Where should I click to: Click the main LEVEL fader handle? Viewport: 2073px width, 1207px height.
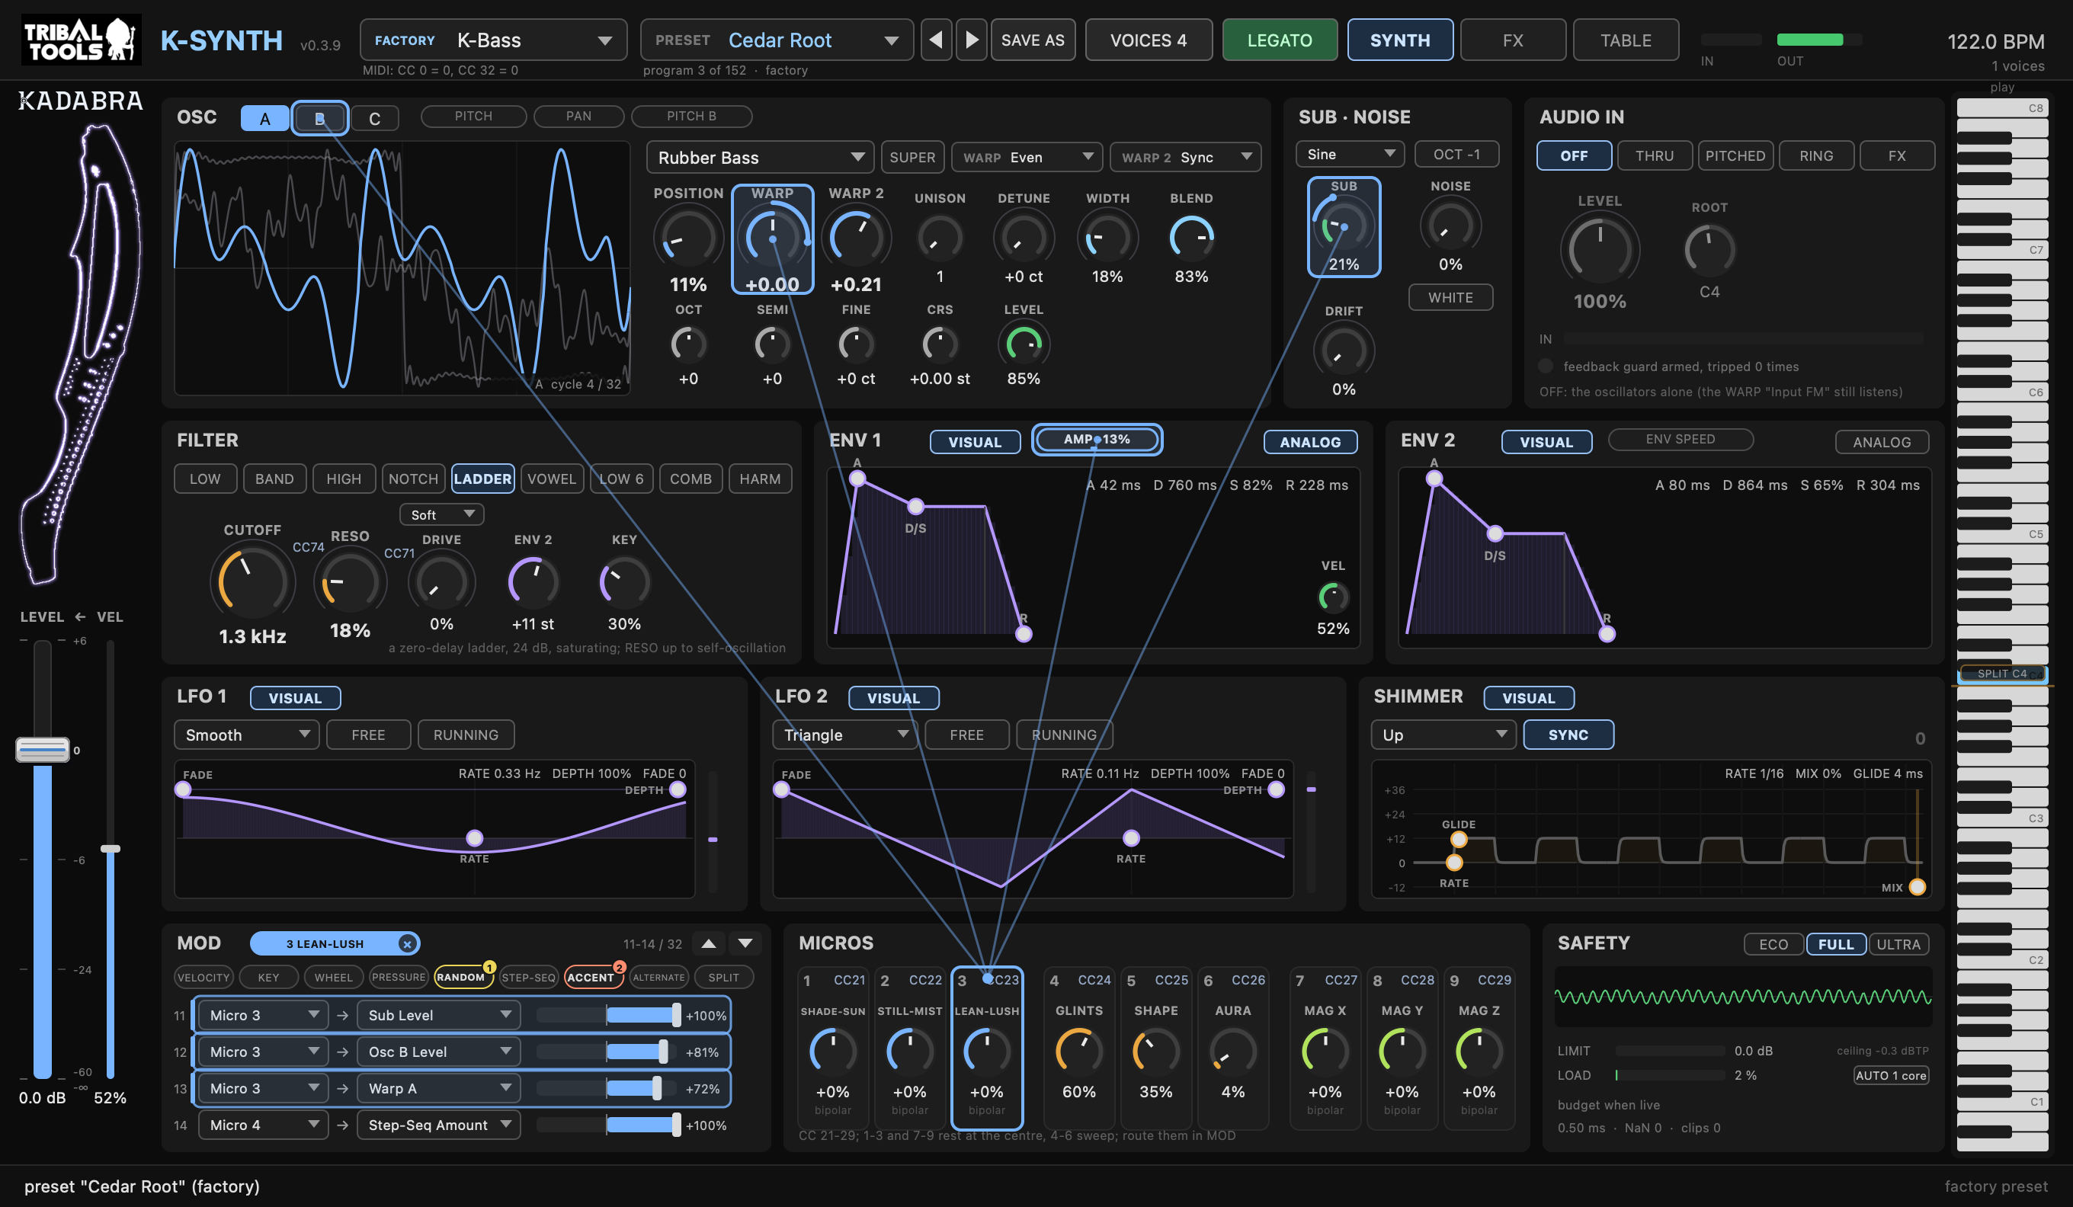[43, 749]
